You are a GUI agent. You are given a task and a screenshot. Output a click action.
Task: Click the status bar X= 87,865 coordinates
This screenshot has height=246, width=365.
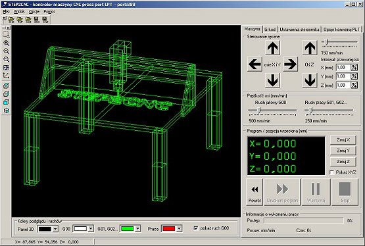coord(47,242)
